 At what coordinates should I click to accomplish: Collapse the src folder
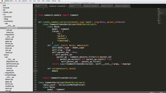[2, 14]
